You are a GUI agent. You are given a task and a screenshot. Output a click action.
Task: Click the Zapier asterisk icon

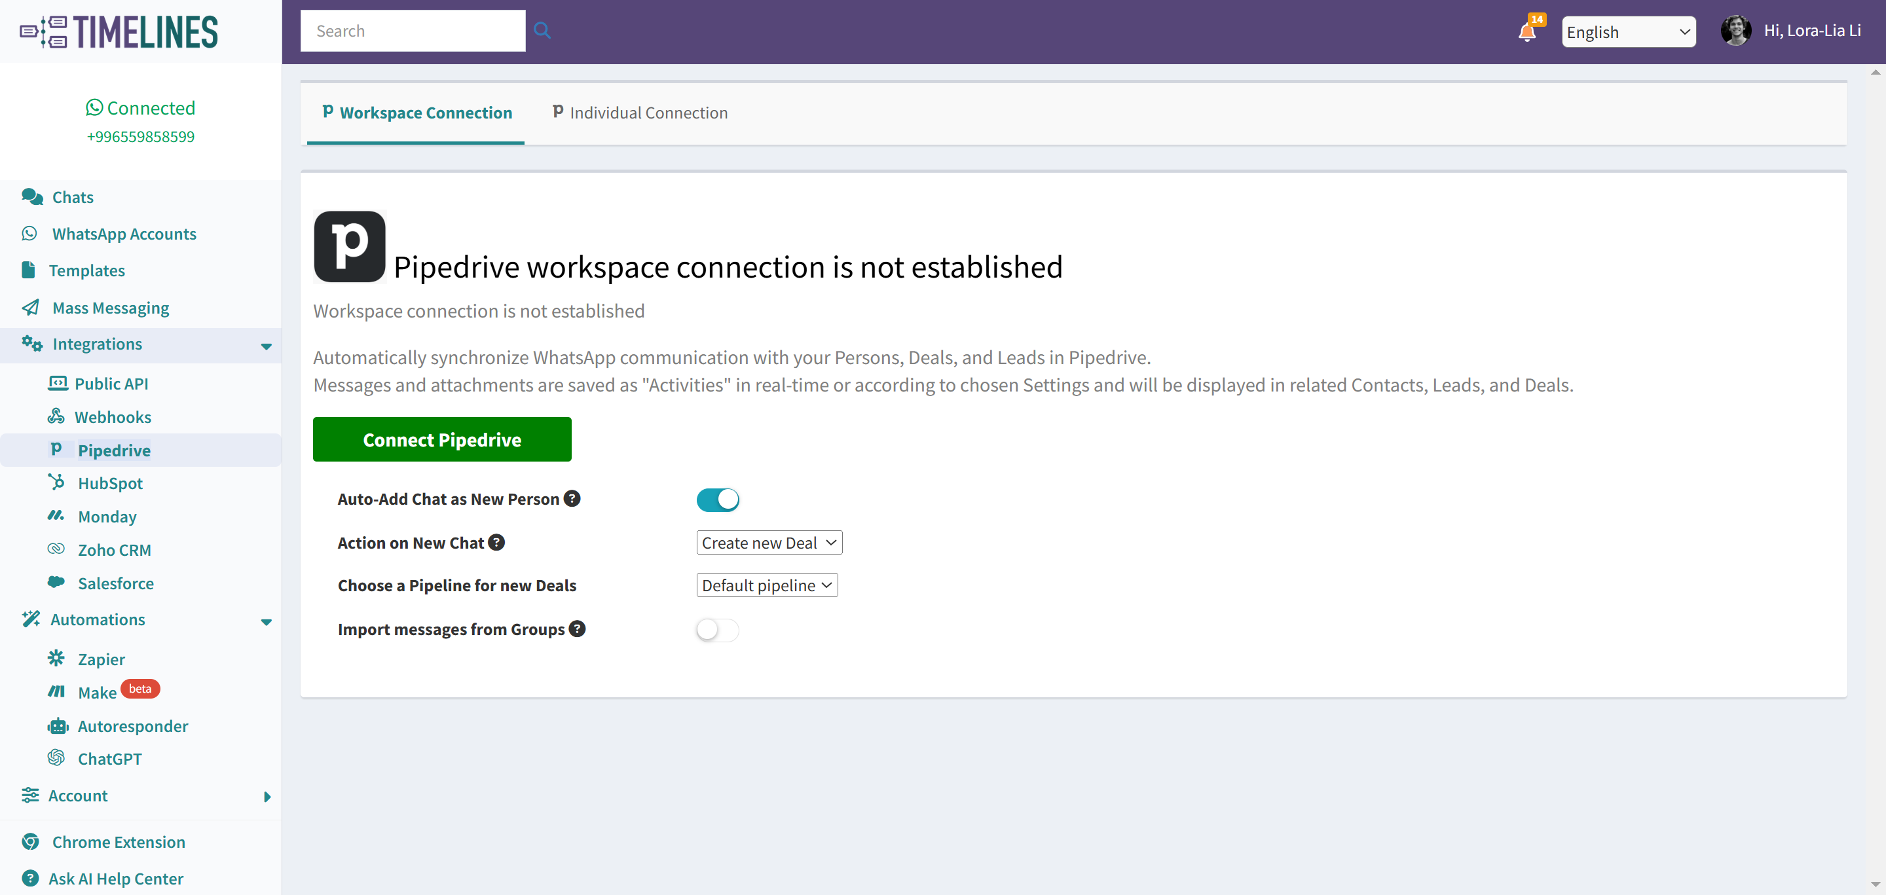coord(56,658)
